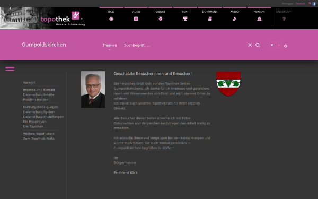The width and height of the screenshot is (318, 199).
Task: Click the mayor portrait photo
Action: 93,89
